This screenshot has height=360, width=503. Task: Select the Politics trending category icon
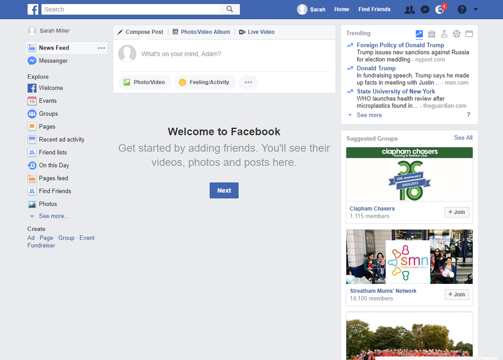431,34
